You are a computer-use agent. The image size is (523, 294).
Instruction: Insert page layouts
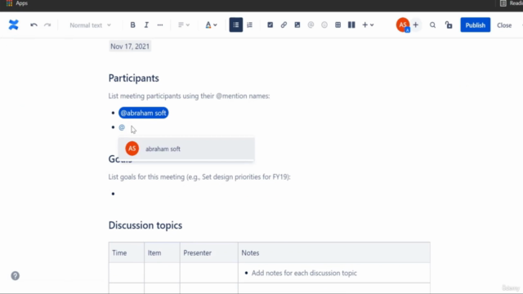pos(351,25)
